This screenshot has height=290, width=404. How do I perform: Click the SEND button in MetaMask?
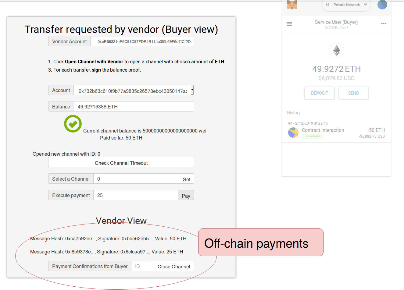click(x=354, y=93)
